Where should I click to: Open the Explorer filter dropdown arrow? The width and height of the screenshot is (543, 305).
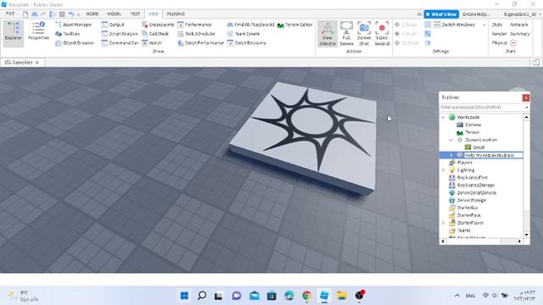tap(527, 108)
